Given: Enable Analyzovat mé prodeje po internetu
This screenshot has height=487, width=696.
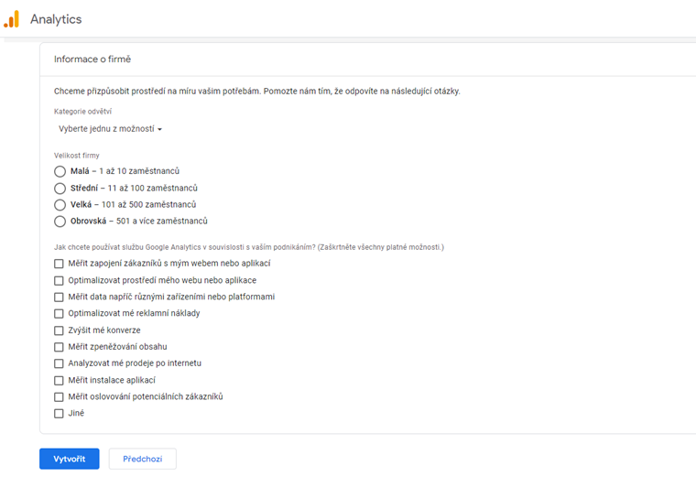Looking at the screenshot, I should (59, 363).
